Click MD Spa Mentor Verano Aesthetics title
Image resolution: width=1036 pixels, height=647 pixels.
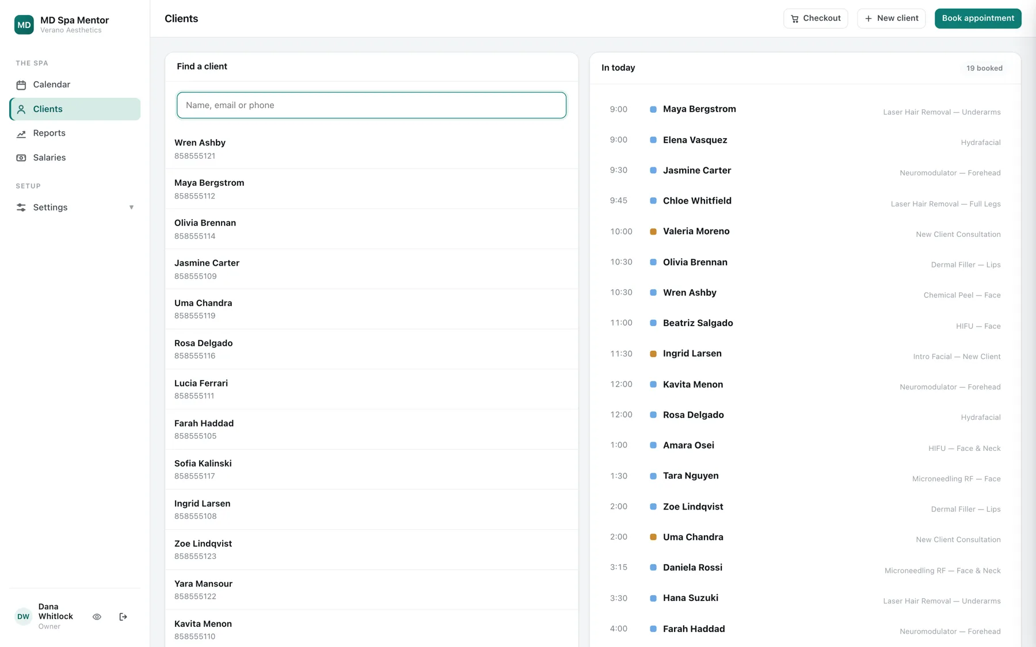click(74, 25)
